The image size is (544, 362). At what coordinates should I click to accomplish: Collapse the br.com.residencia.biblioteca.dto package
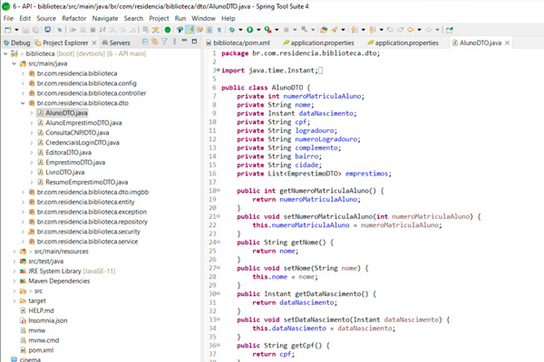[x=23, y=103]
